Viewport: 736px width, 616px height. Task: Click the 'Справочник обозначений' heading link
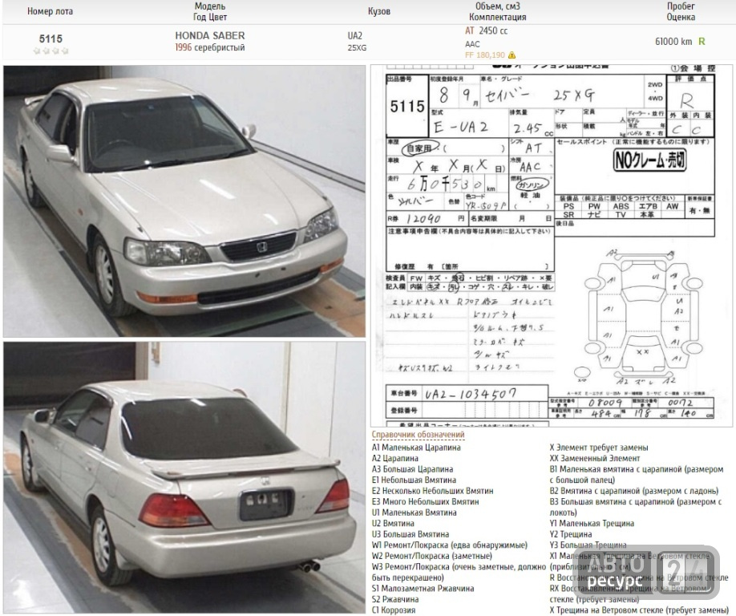(x=418, y=435)
